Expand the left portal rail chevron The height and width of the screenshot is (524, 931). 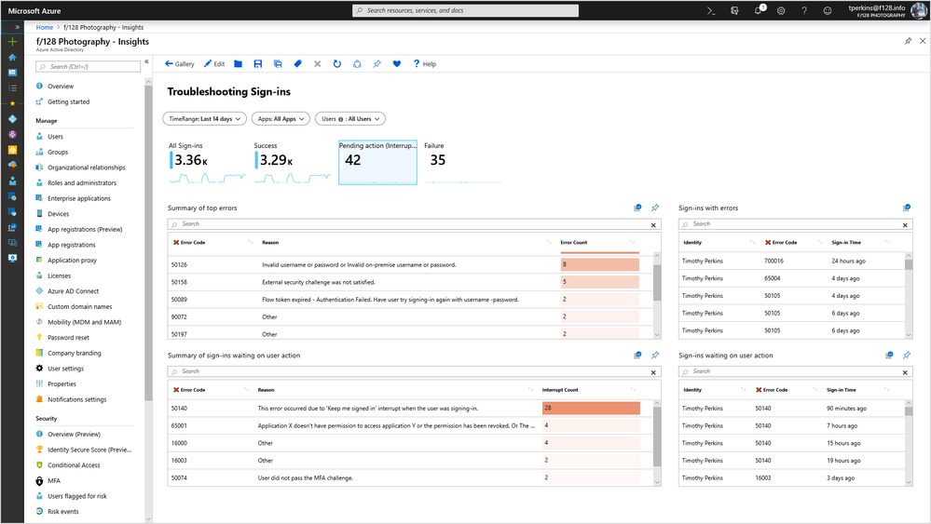[17, 27]
